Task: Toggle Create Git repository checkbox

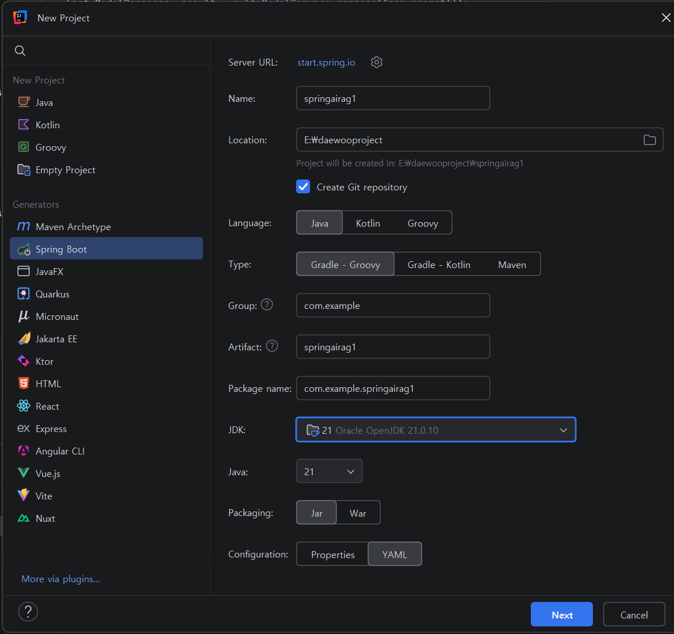Action: [303, 186]
